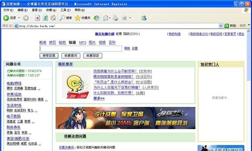Click the Baidu Zhidao mascot thumbnail
Viewport: 252px width, 151px height.
(x=76, y=85)
